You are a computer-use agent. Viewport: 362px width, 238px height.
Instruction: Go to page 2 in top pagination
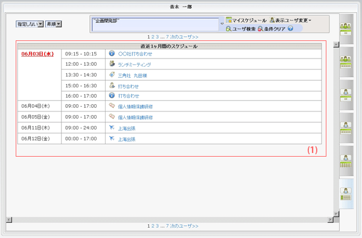153,37
